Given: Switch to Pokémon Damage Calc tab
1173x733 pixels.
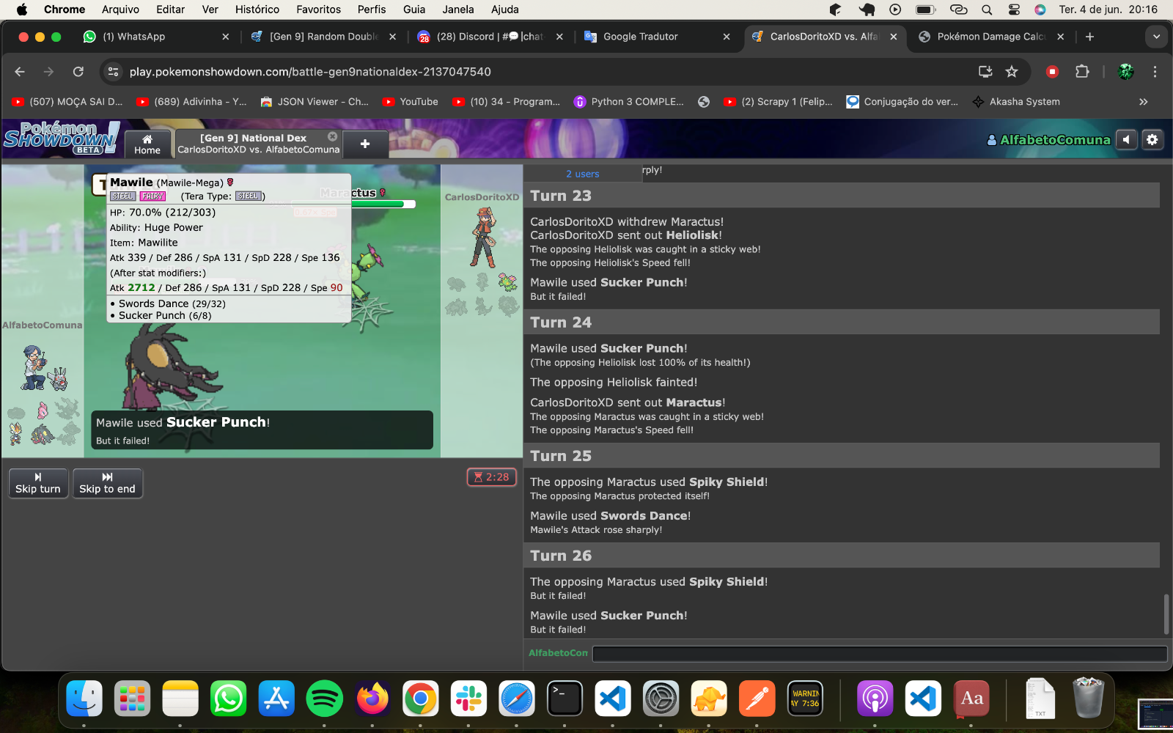Looking at the screenshot, I should 990,37.
